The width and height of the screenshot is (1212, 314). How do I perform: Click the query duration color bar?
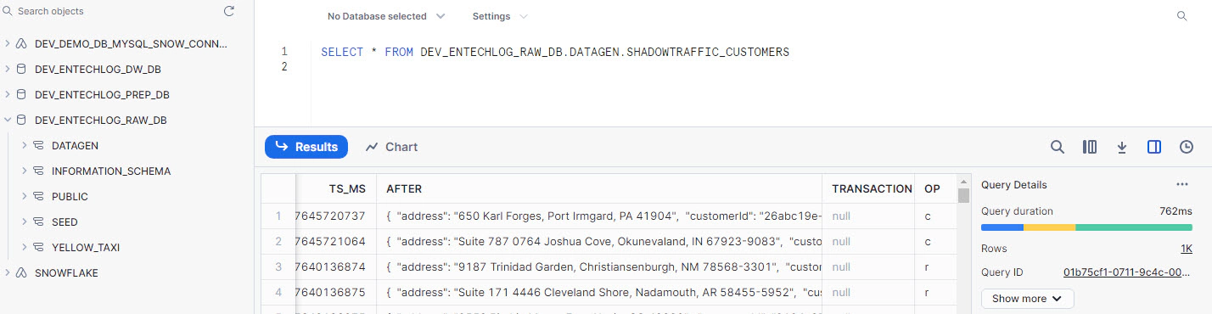[1086, 227]
